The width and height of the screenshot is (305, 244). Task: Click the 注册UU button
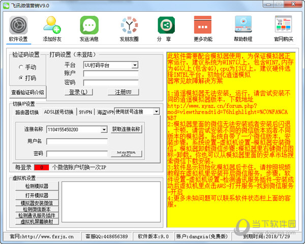(124, 92)
